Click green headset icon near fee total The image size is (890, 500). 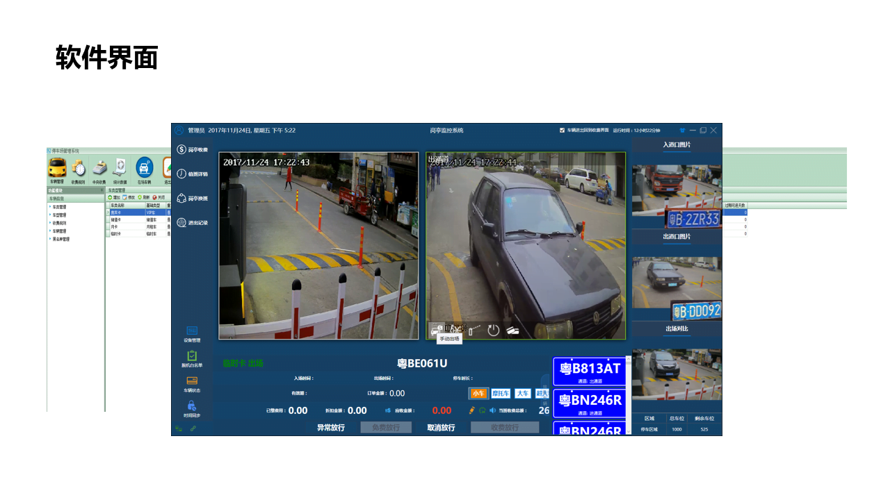click(483, 410)
